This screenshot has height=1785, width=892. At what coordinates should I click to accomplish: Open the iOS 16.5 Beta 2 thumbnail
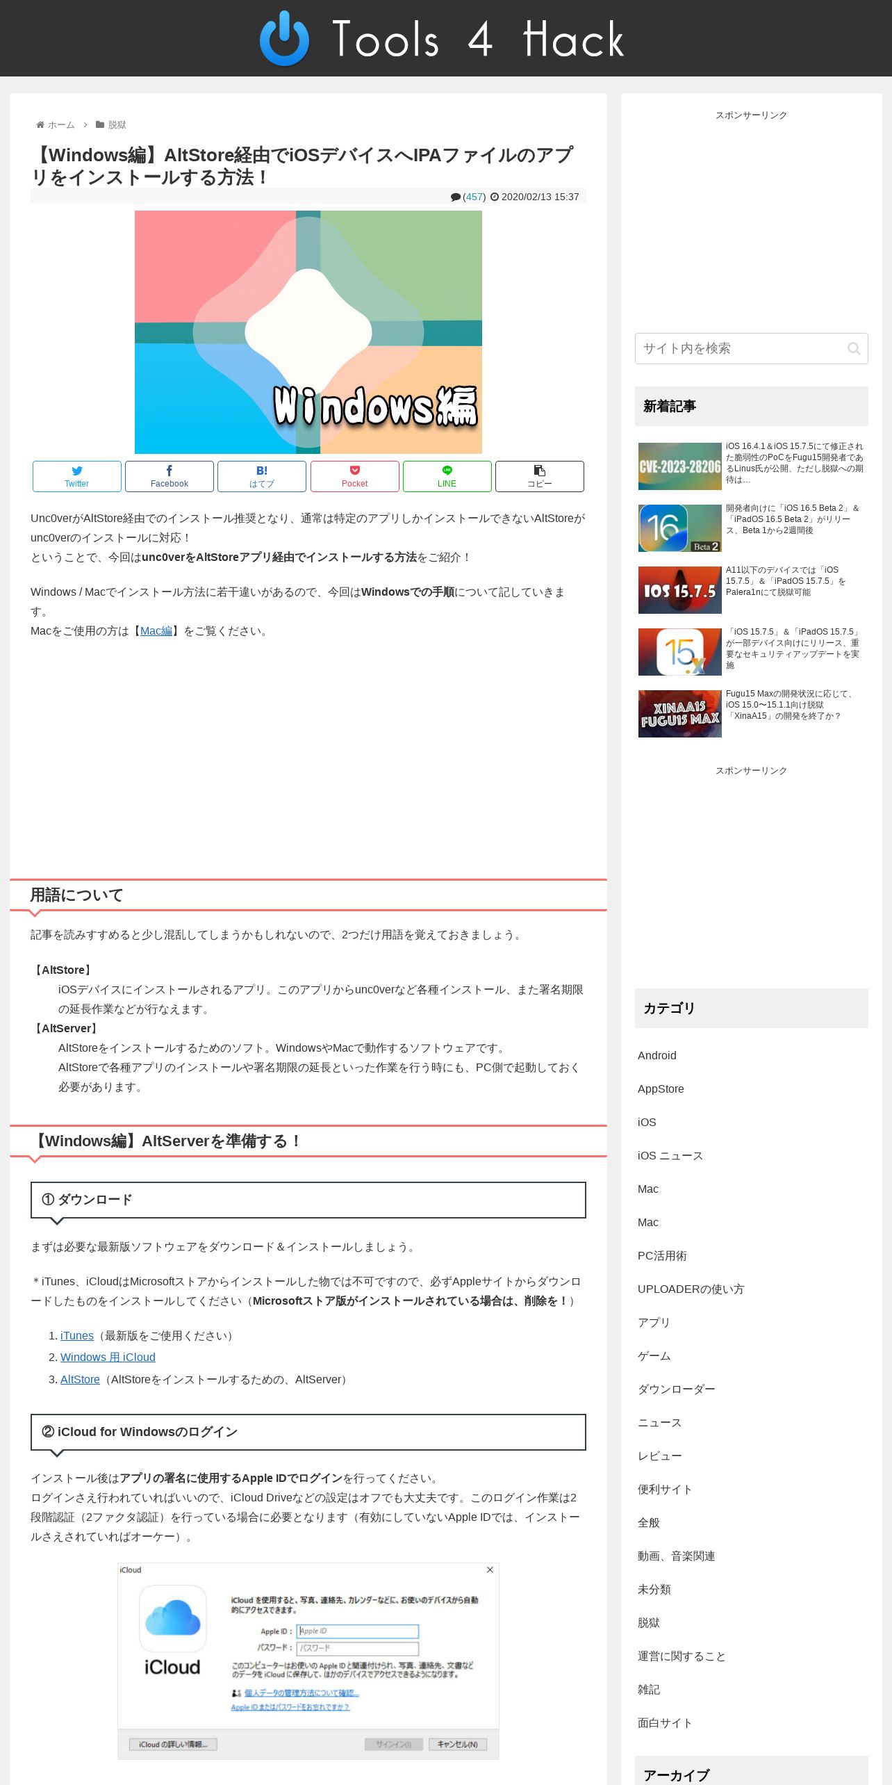pos(680,528)
